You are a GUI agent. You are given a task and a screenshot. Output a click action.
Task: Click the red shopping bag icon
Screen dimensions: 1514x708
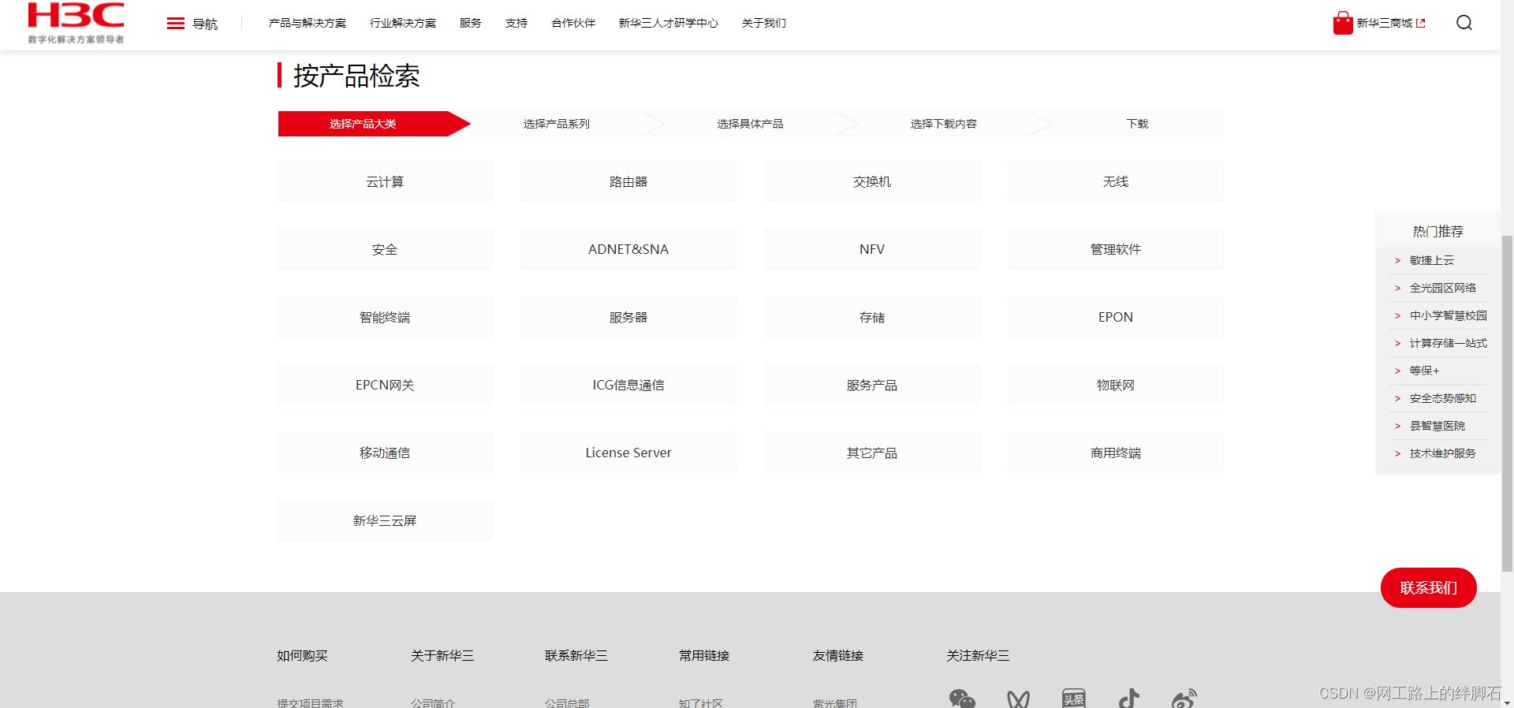[x=1343, y=23]
